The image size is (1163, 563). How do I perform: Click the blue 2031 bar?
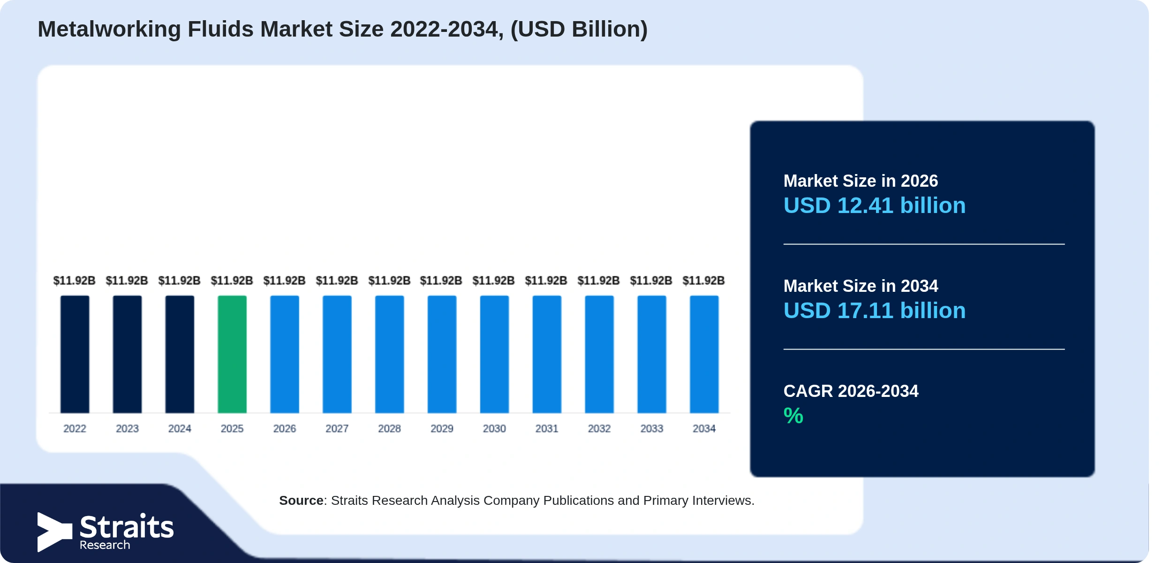point(547,354)
